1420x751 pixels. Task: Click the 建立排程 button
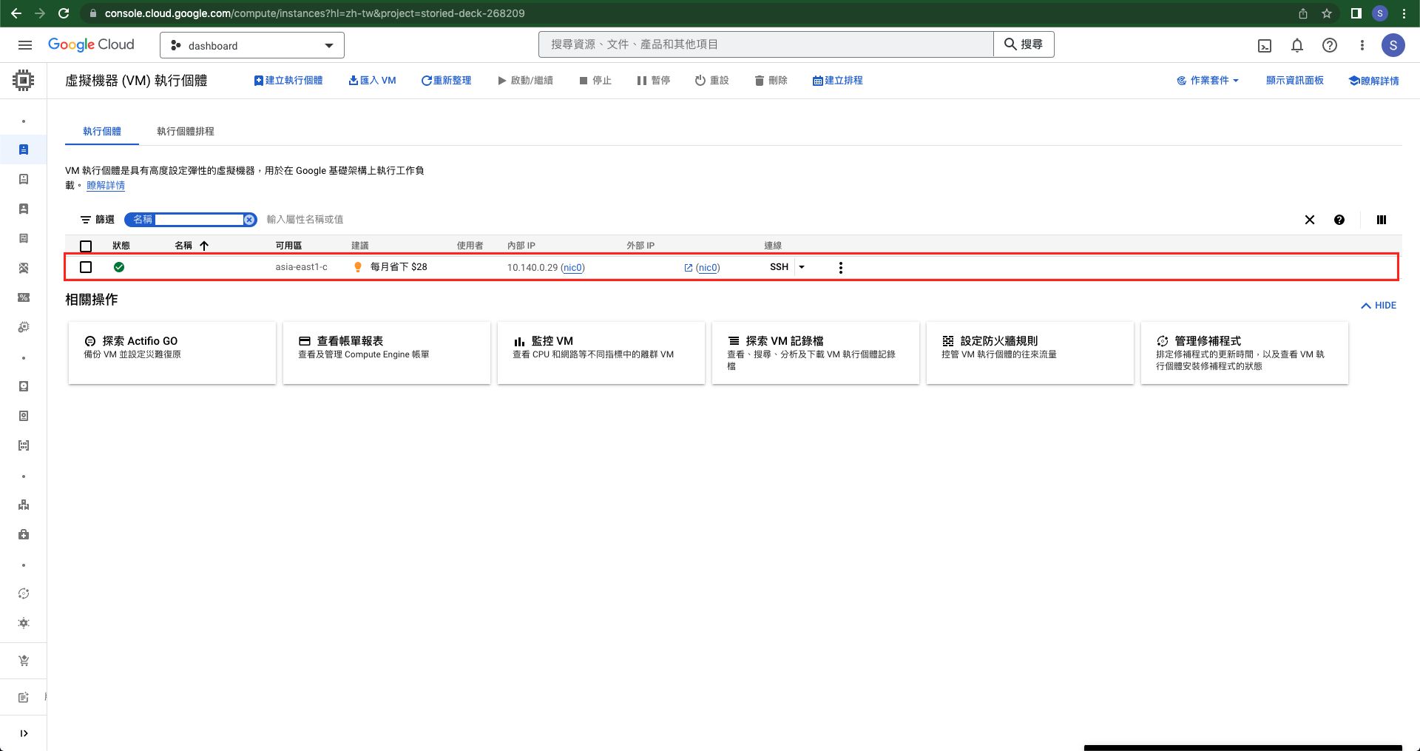[x=838, y=81]
